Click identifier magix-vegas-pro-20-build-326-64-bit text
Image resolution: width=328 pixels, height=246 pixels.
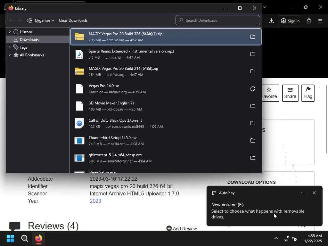(x=131, y=186)
